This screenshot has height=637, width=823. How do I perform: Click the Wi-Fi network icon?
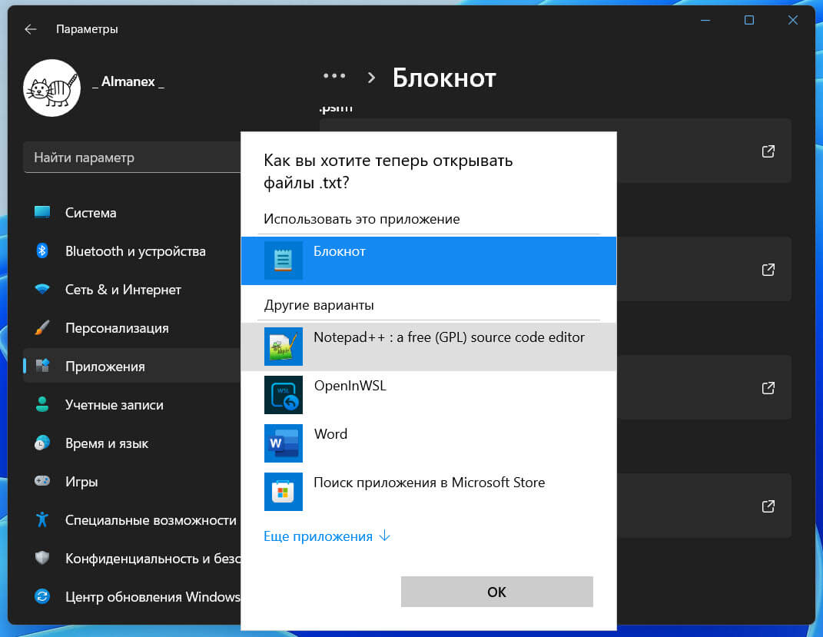(42, 289)
